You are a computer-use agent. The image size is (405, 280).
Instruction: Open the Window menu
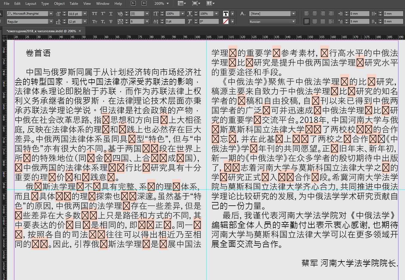(x=103, y=4)
